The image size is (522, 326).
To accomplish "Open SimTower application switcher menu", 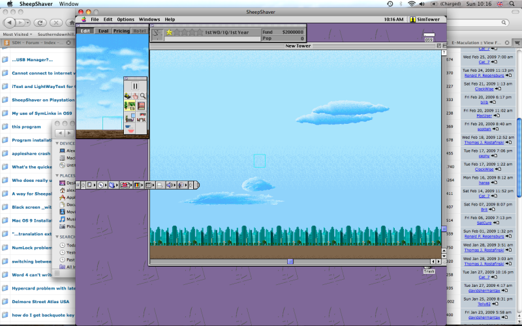I will pyautogui.click(x=425, y=20).
